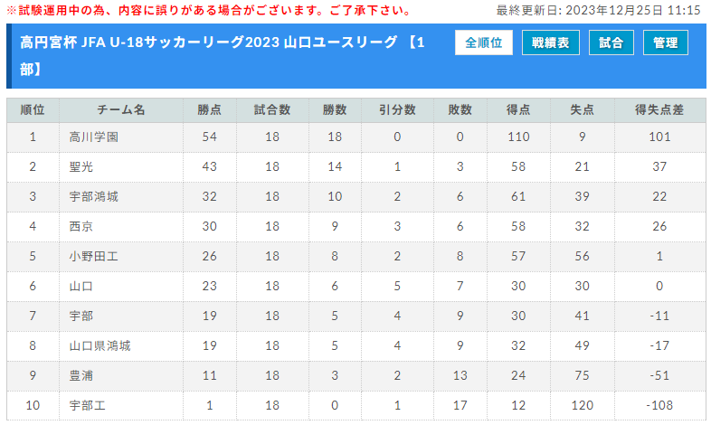711x425 pixels.
Task: Click the 失点 column header
Action: [x=583, y=110]
